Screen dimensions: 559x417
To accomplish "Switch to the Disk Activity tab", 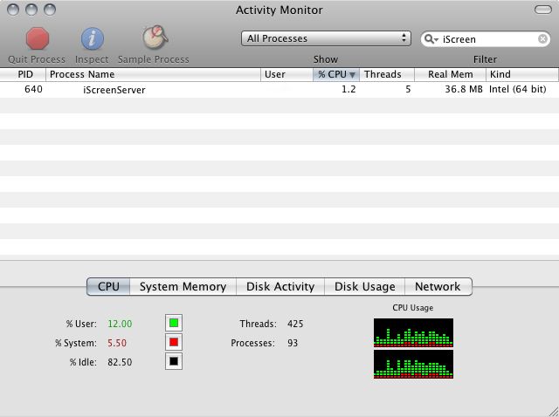I will (x=280, y=287).
